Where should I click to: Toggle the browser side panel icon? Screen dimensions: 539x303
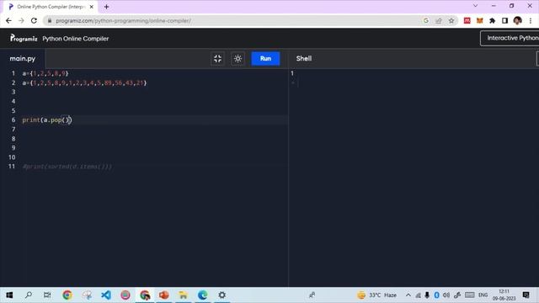coord(504,20)
